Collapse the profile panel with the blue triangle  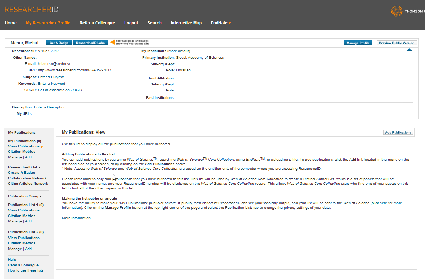[409, 50]
